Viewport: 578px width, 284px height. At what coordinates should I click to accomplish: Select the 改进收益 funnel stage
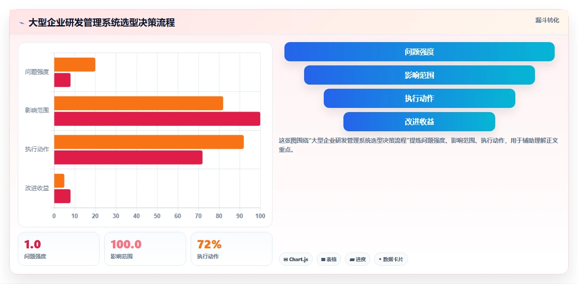419,122
